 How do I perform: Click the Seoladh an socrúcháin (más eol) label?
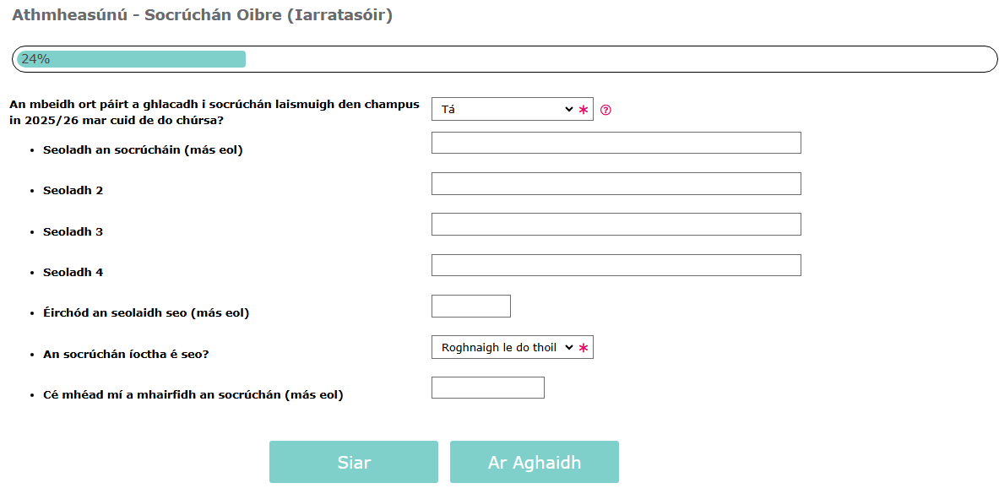click(143, 150)
